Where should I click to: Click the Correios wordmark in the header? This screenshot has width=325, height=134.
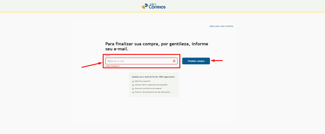click(157, 7)
